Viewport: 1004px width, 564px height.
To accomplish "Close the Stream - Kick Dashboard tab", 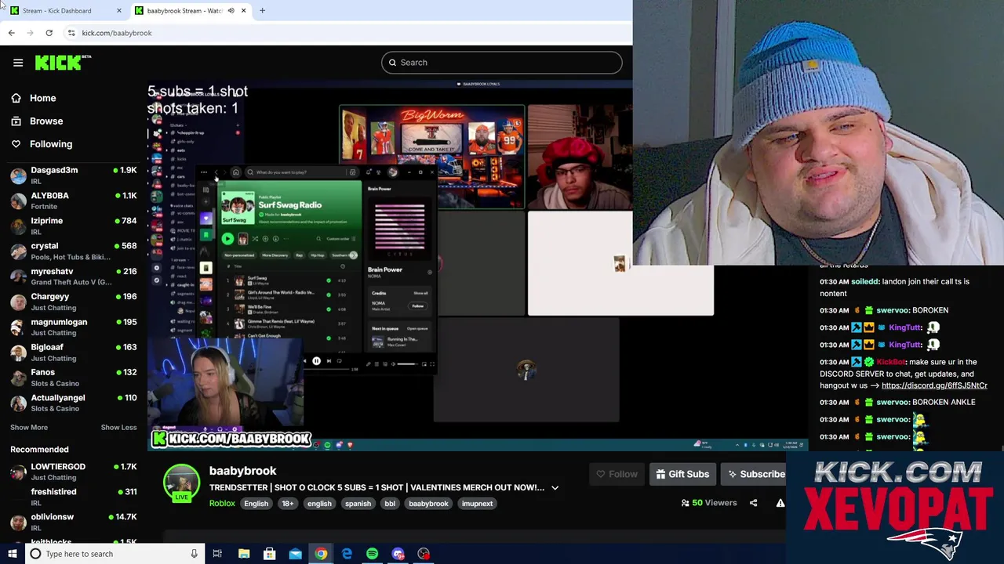I will click(118, 11).
